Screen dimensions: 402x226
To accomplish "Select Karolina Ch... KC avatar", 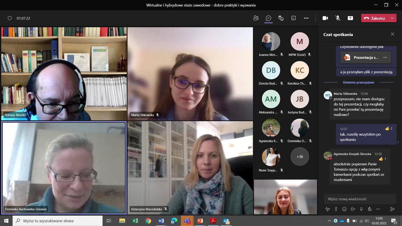I will pyautogui.click(x=300, y=70).
